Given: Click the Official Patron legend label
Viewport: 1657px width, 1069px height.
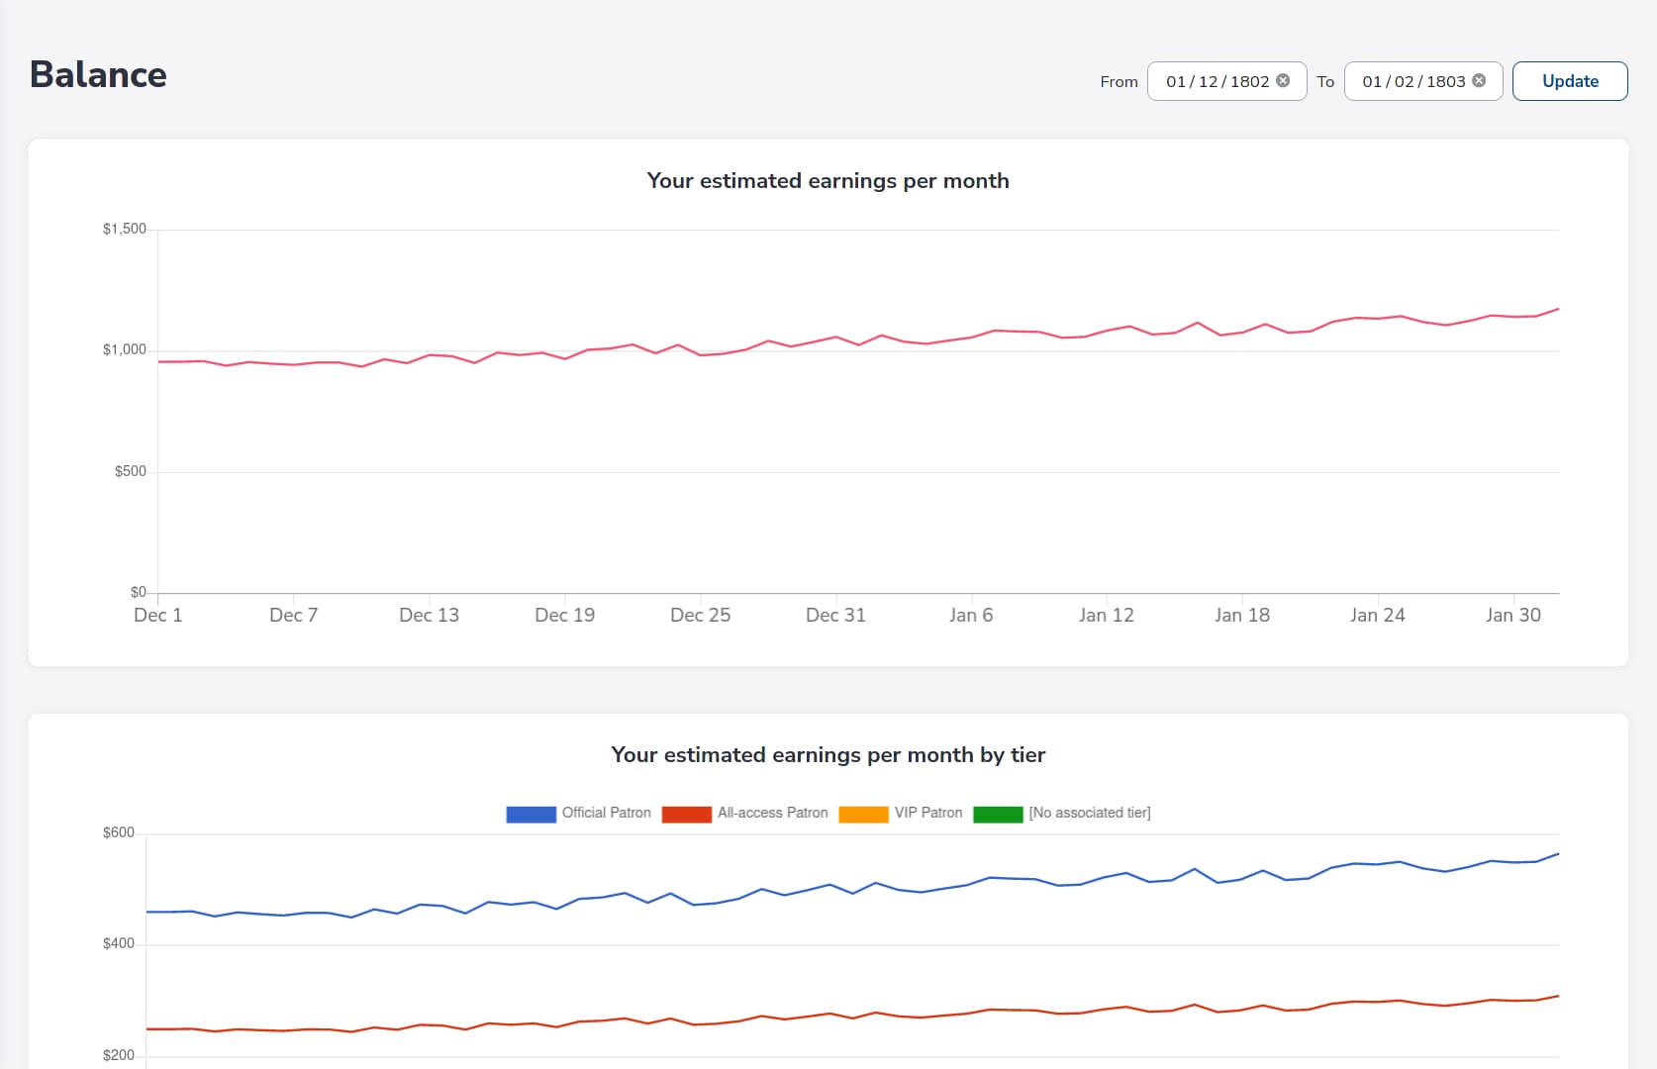Looking at the screenshot, I should tap(607, 813).
